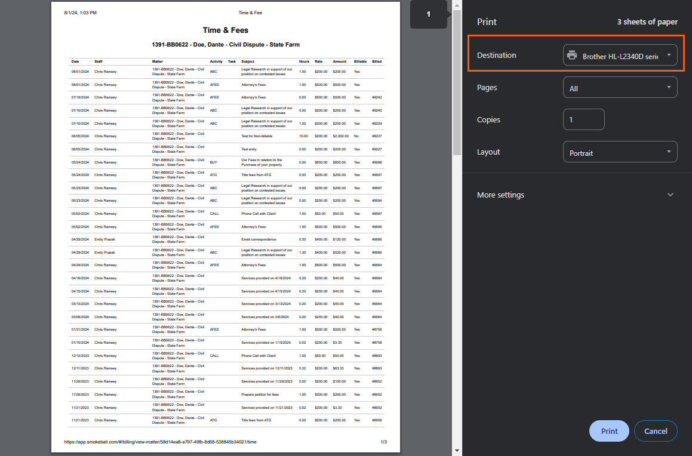Click the 'BUY' activity cell

click(213, 162)
